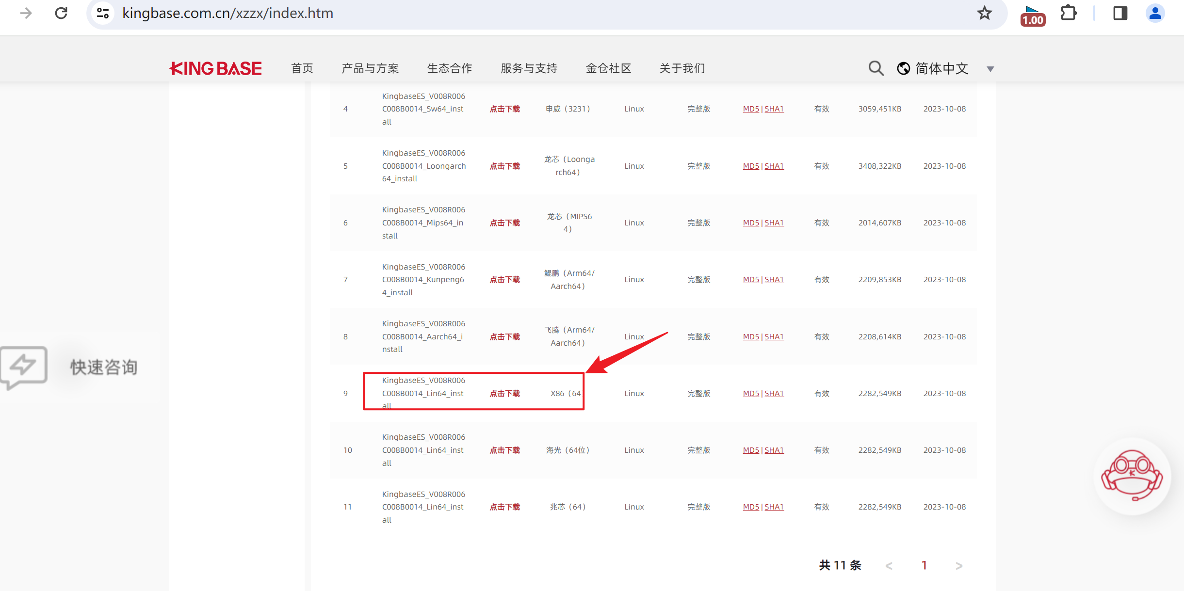The width and height of the screenshot is (1184, 591).
Task: Open the mascot assistant robot icon
Action: click(x=1132, y=476)
